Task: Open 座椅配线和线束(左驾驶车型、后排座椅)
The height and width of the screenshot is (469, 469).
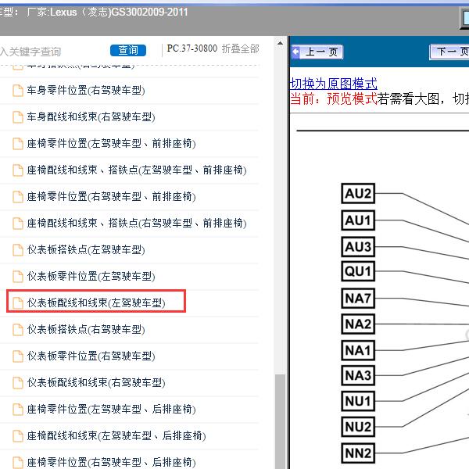Action: point(116,436)
